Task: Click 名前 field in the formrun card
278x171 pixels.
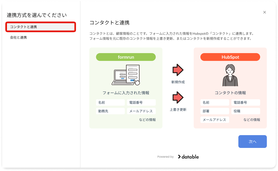Action: click(x=111, y=102)
